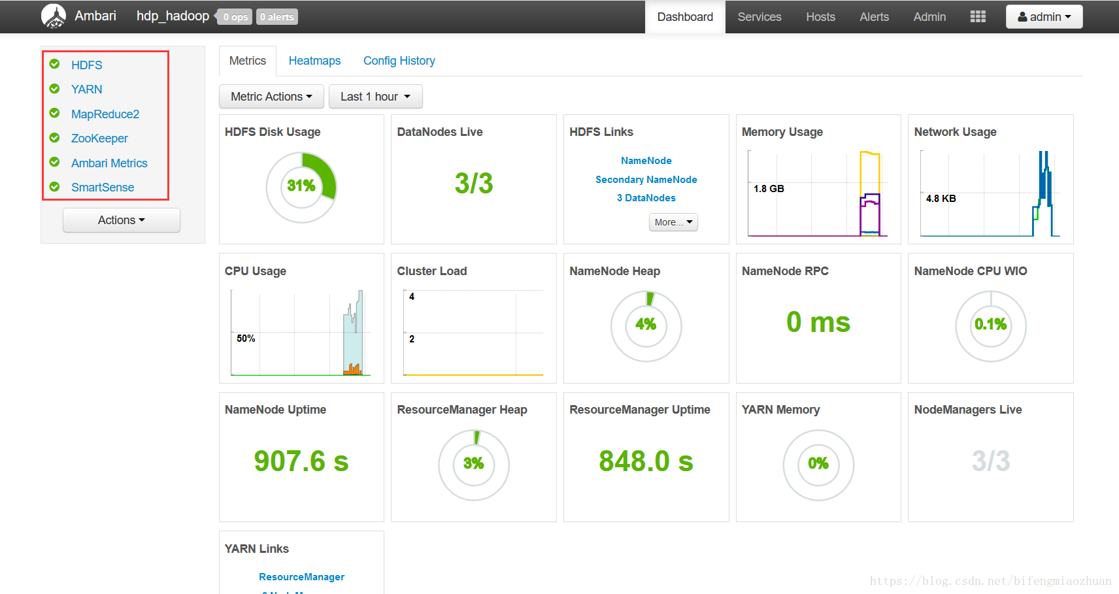The image size is (1119, 594).
Task: Open the admin user dropdown
Action: 1044,17
